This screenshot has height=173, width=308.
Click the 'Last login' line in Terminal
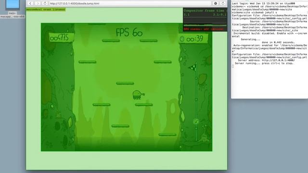pos(263,3)
